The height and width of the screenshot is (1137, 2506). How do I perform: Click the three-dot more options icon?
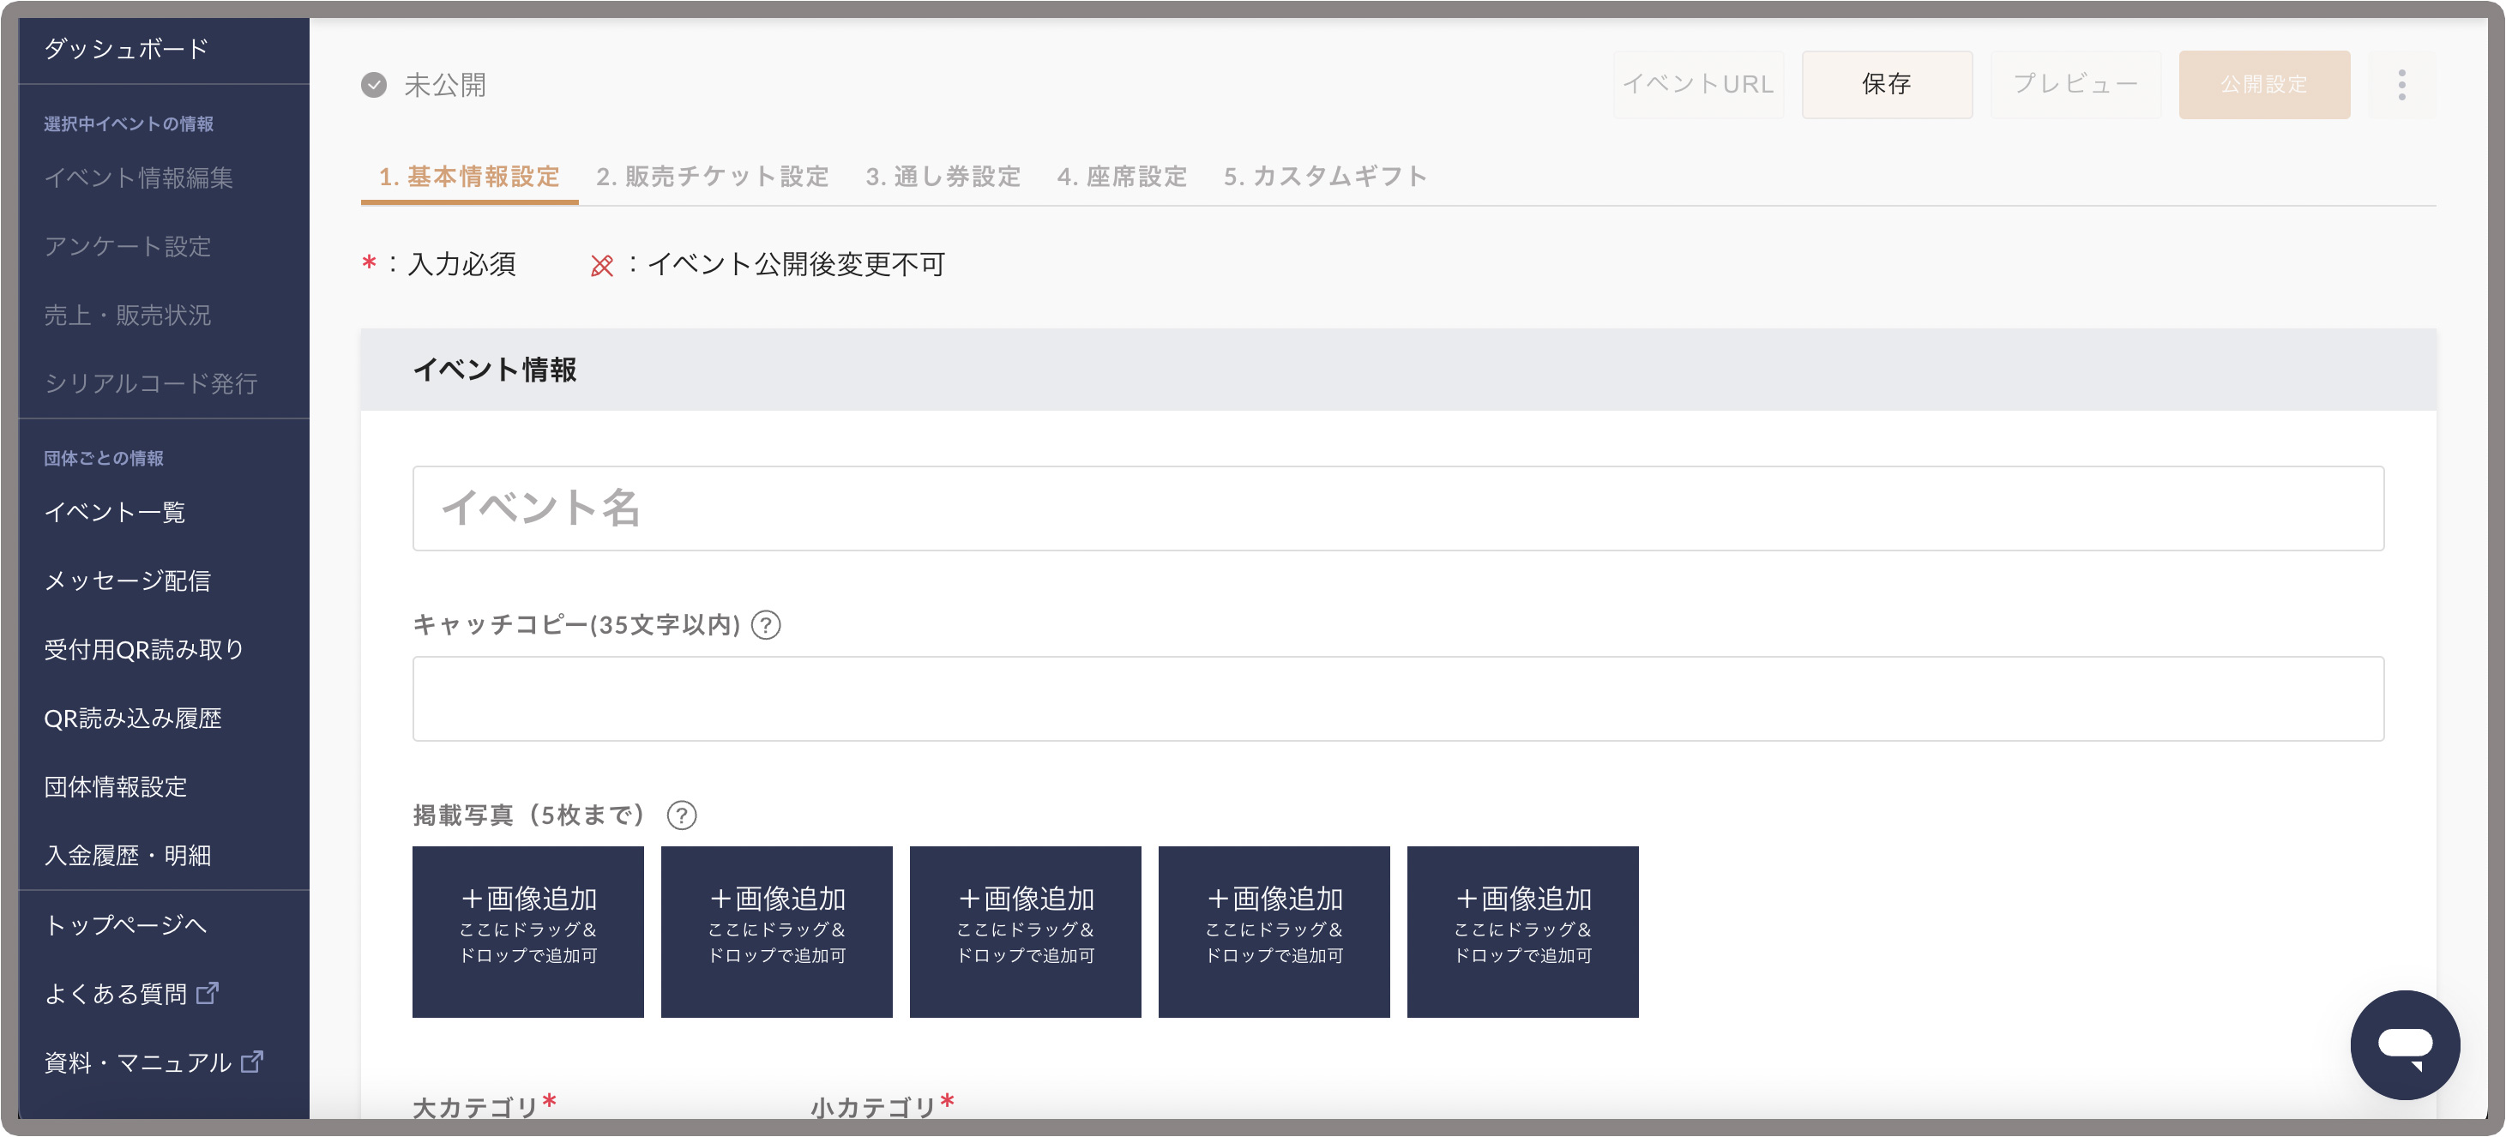coord(2401,85)
